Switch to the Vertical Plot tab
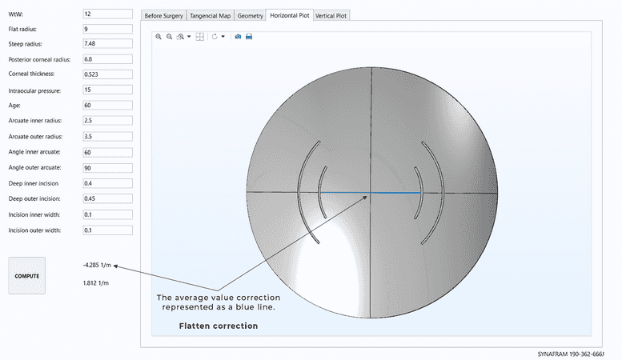 (331, 16)
